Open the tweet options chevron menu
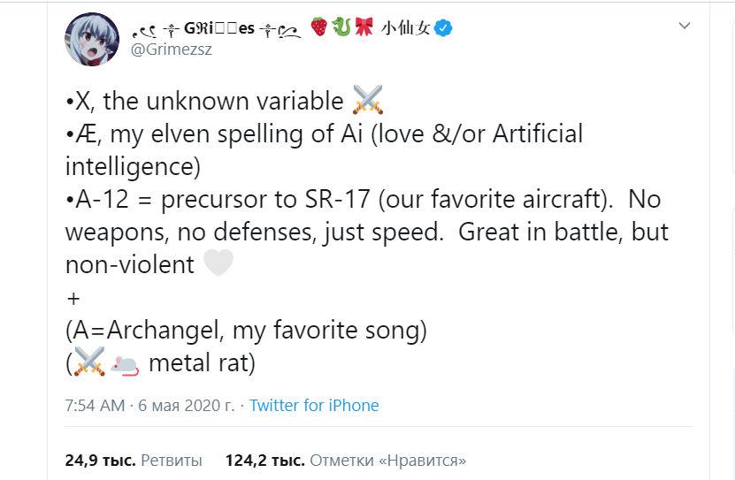This screenshot has height=480, width=735. pyautogui.click(x=684, y=27)
